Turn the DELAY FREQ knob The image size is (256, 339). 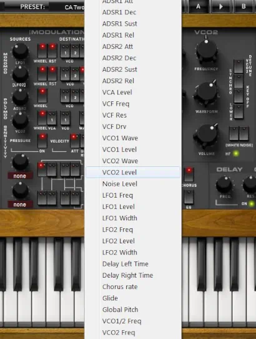225,185
